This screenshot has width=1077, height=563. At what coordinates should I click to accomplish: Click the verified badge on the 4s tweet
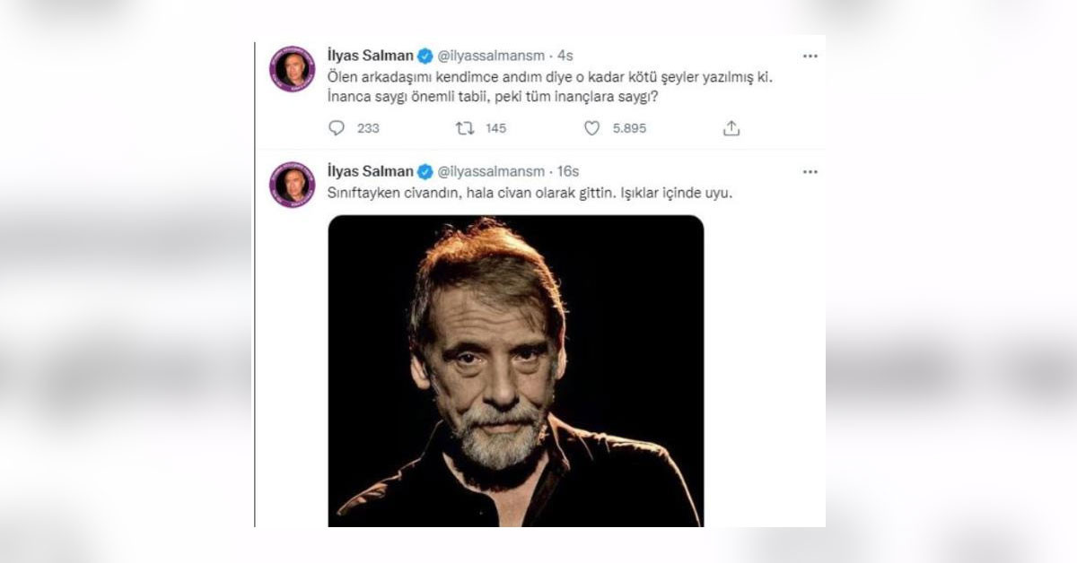426,56
